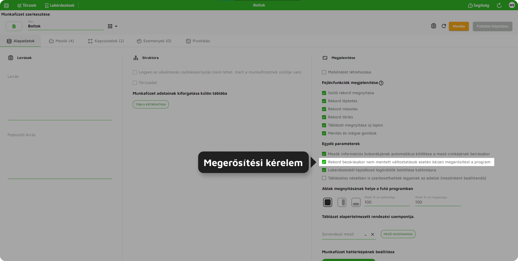Click help icon beside Fejlécfunkciók megjelenítése
Image resolution: width=518 pixels, height=261 pixels.
[x=381, y=83]
